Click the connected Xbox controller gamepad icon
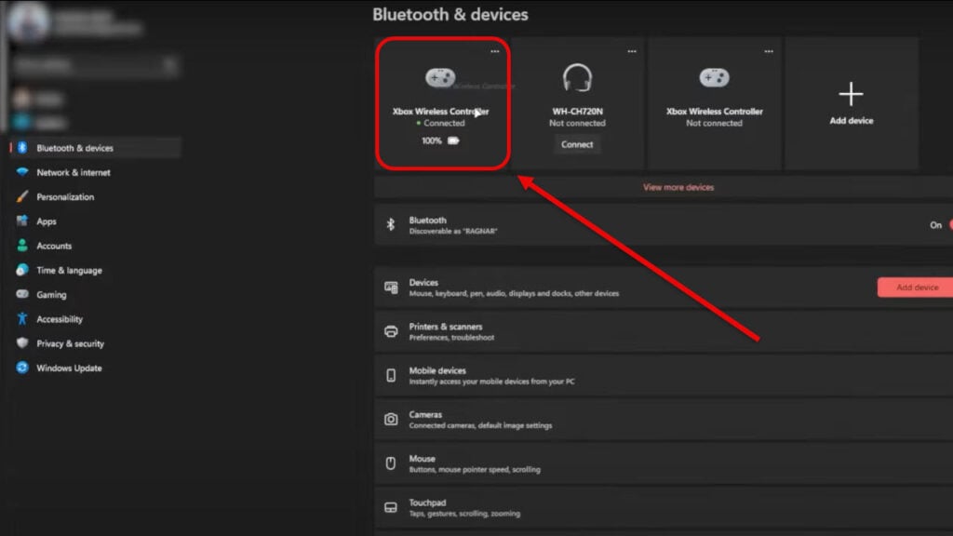Screen dimensions: 953x536 click(x=440, y=78)
